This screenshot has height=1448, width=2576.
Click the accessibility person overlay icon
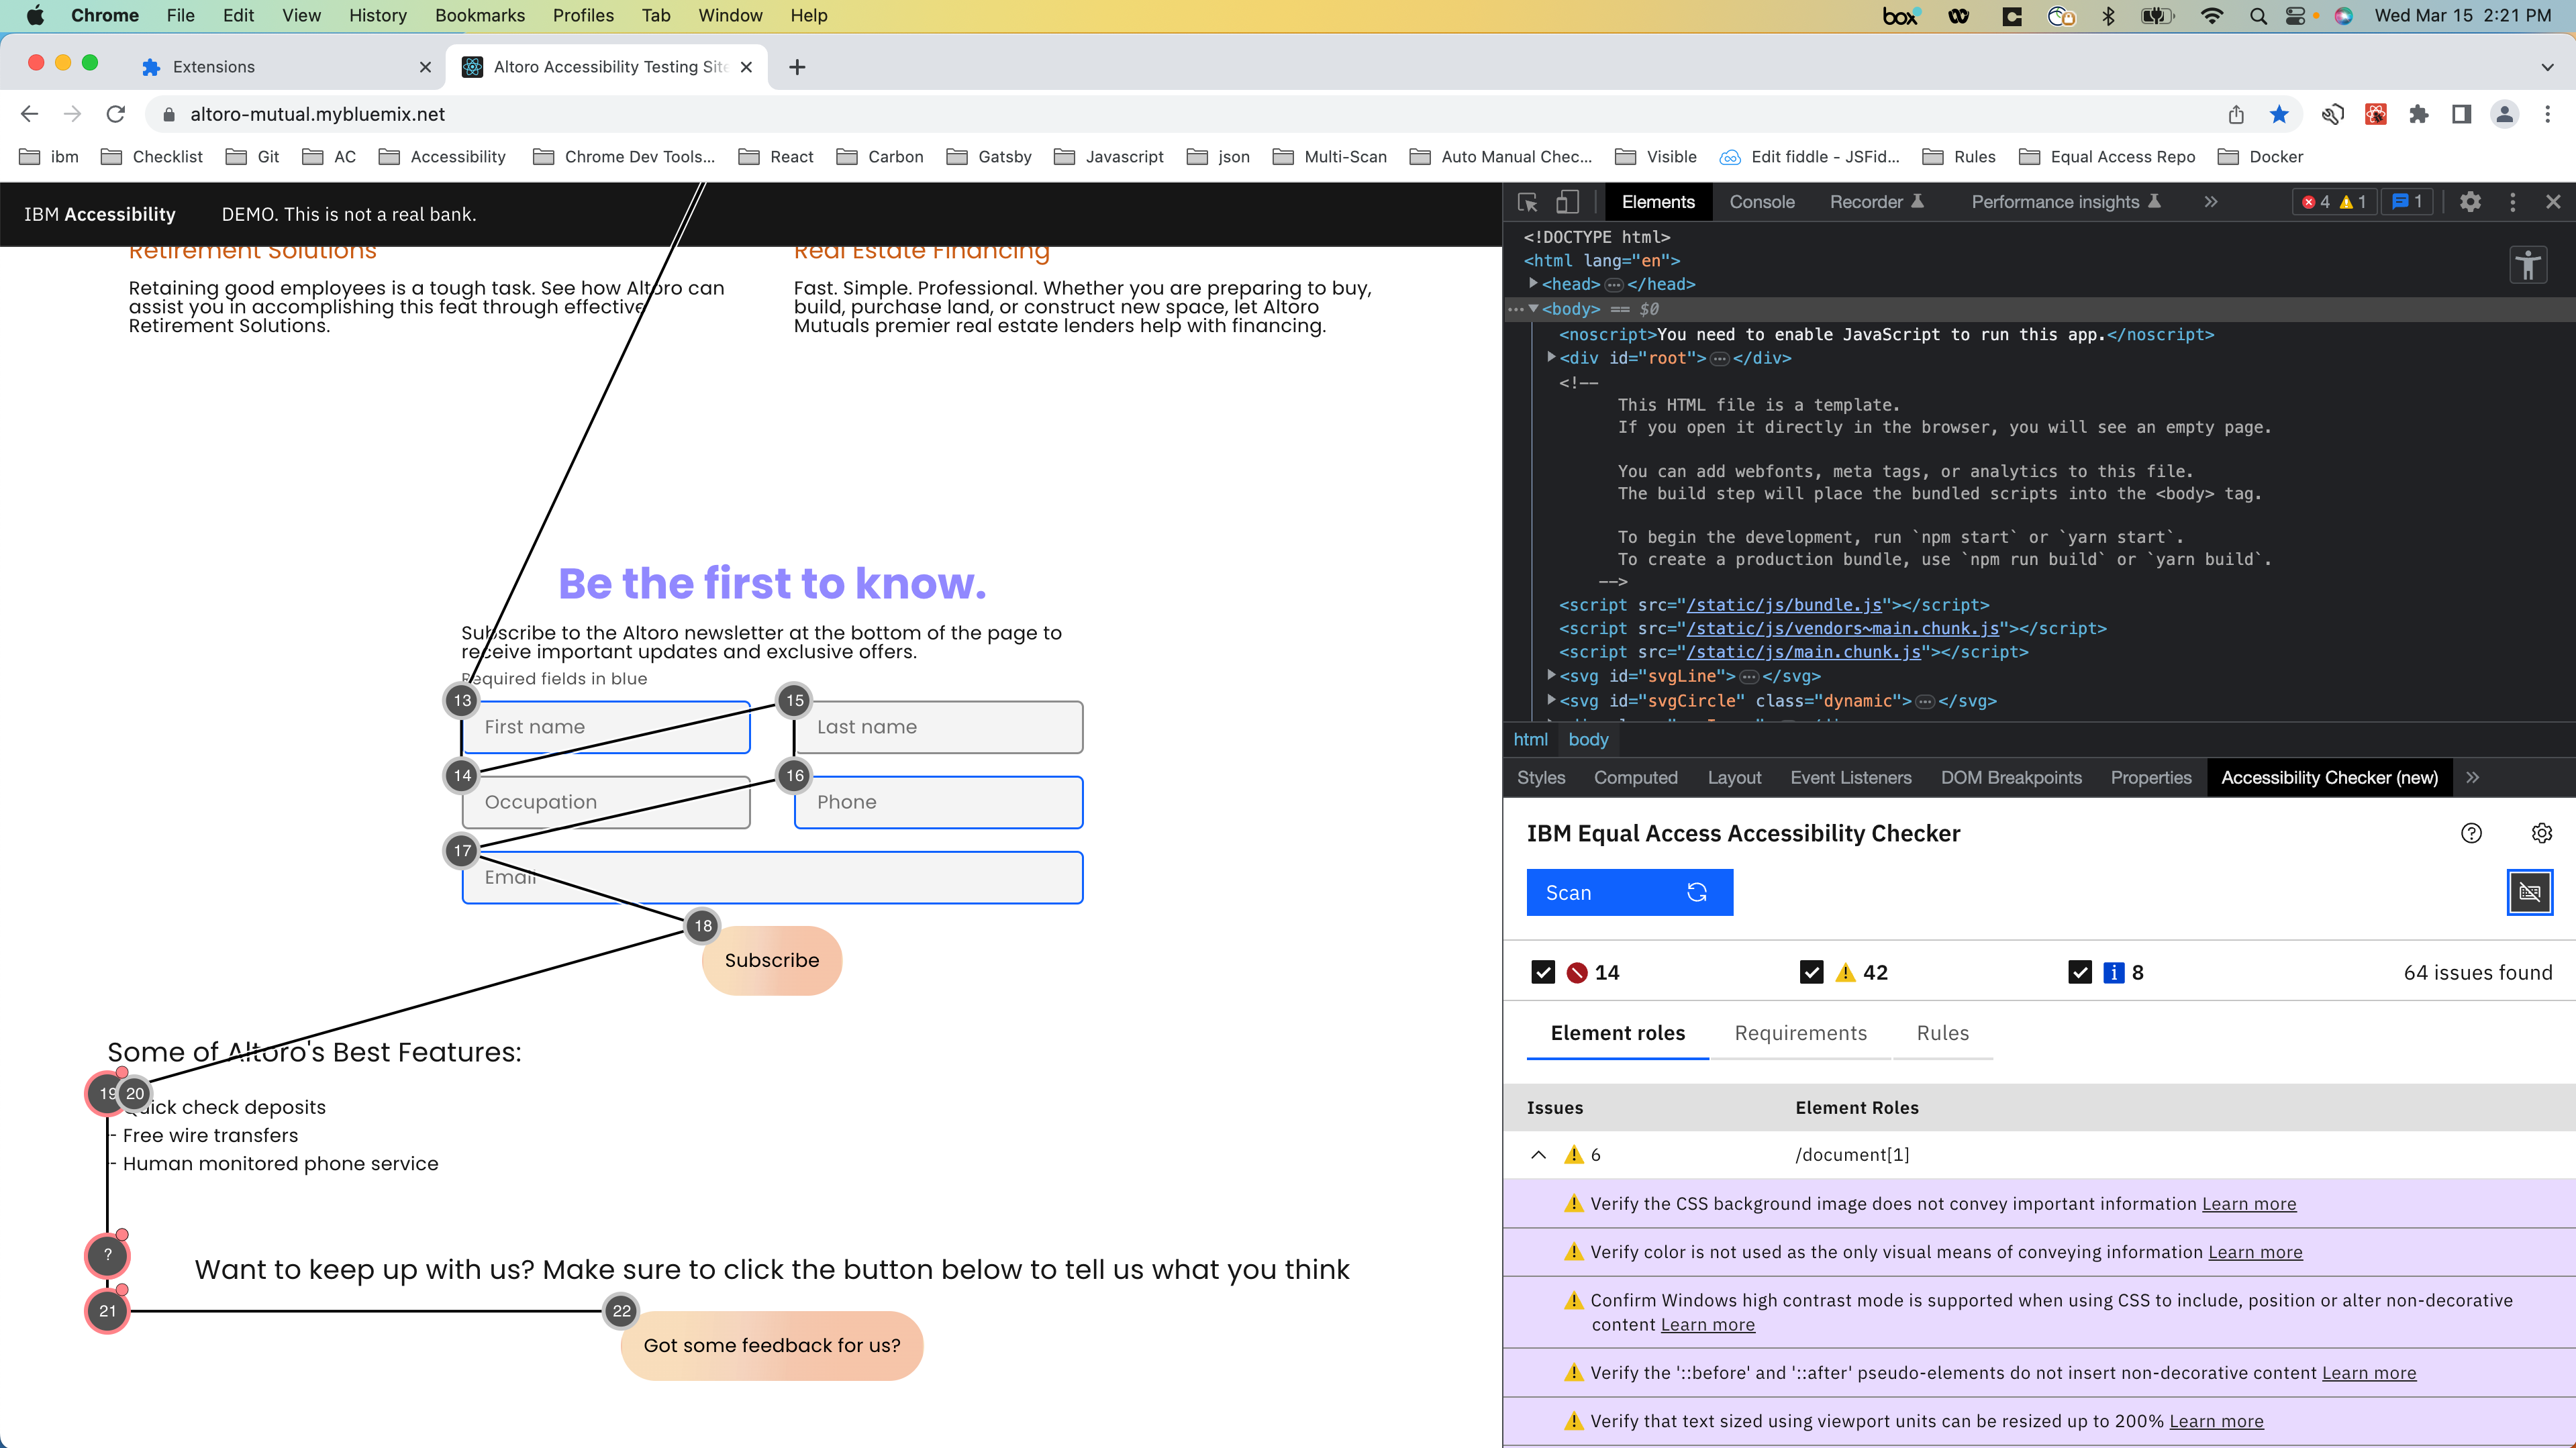(2529, 265)
